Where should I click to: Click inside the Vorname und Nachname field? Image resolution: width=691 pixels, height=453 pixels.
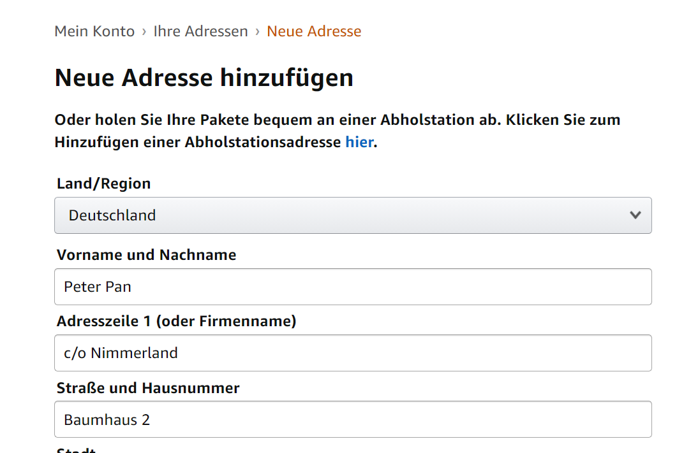point(352,287)
